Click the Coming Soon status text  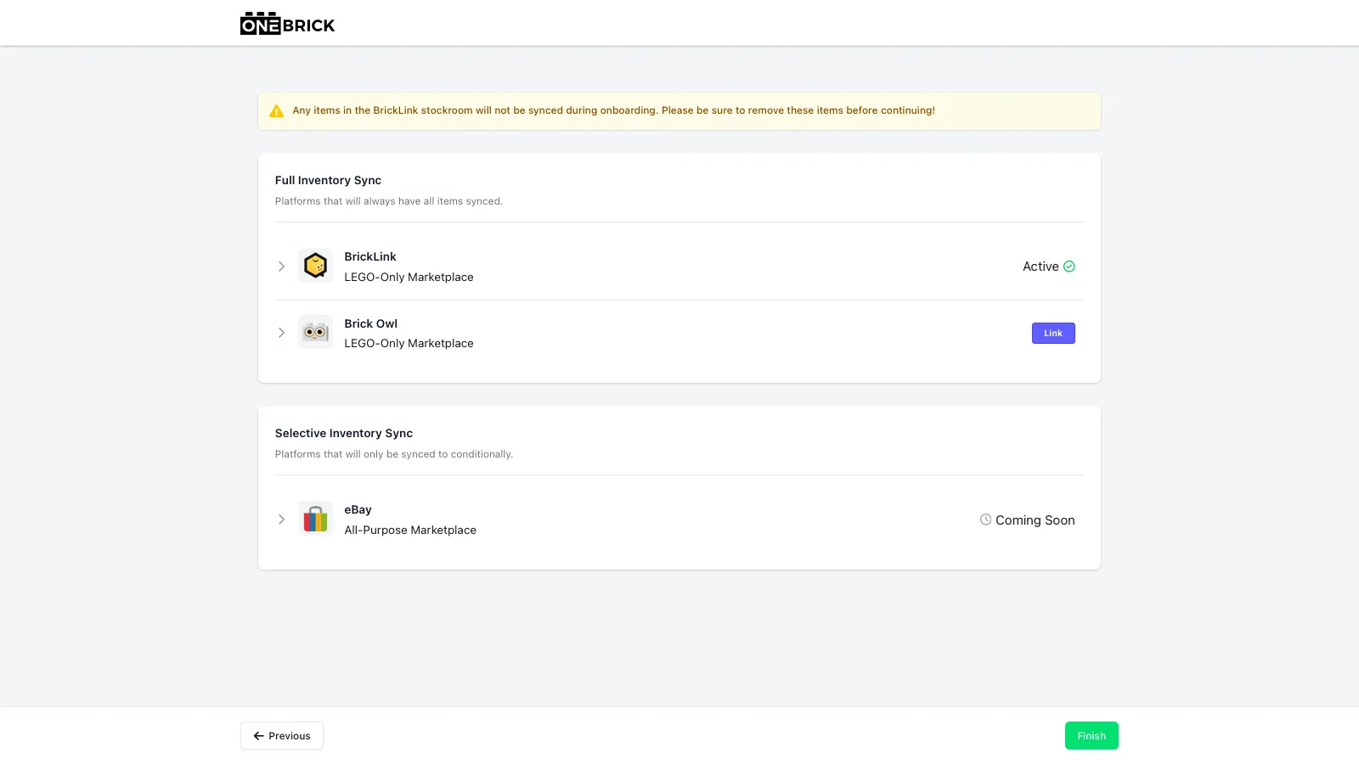(x=1035, y=520)
